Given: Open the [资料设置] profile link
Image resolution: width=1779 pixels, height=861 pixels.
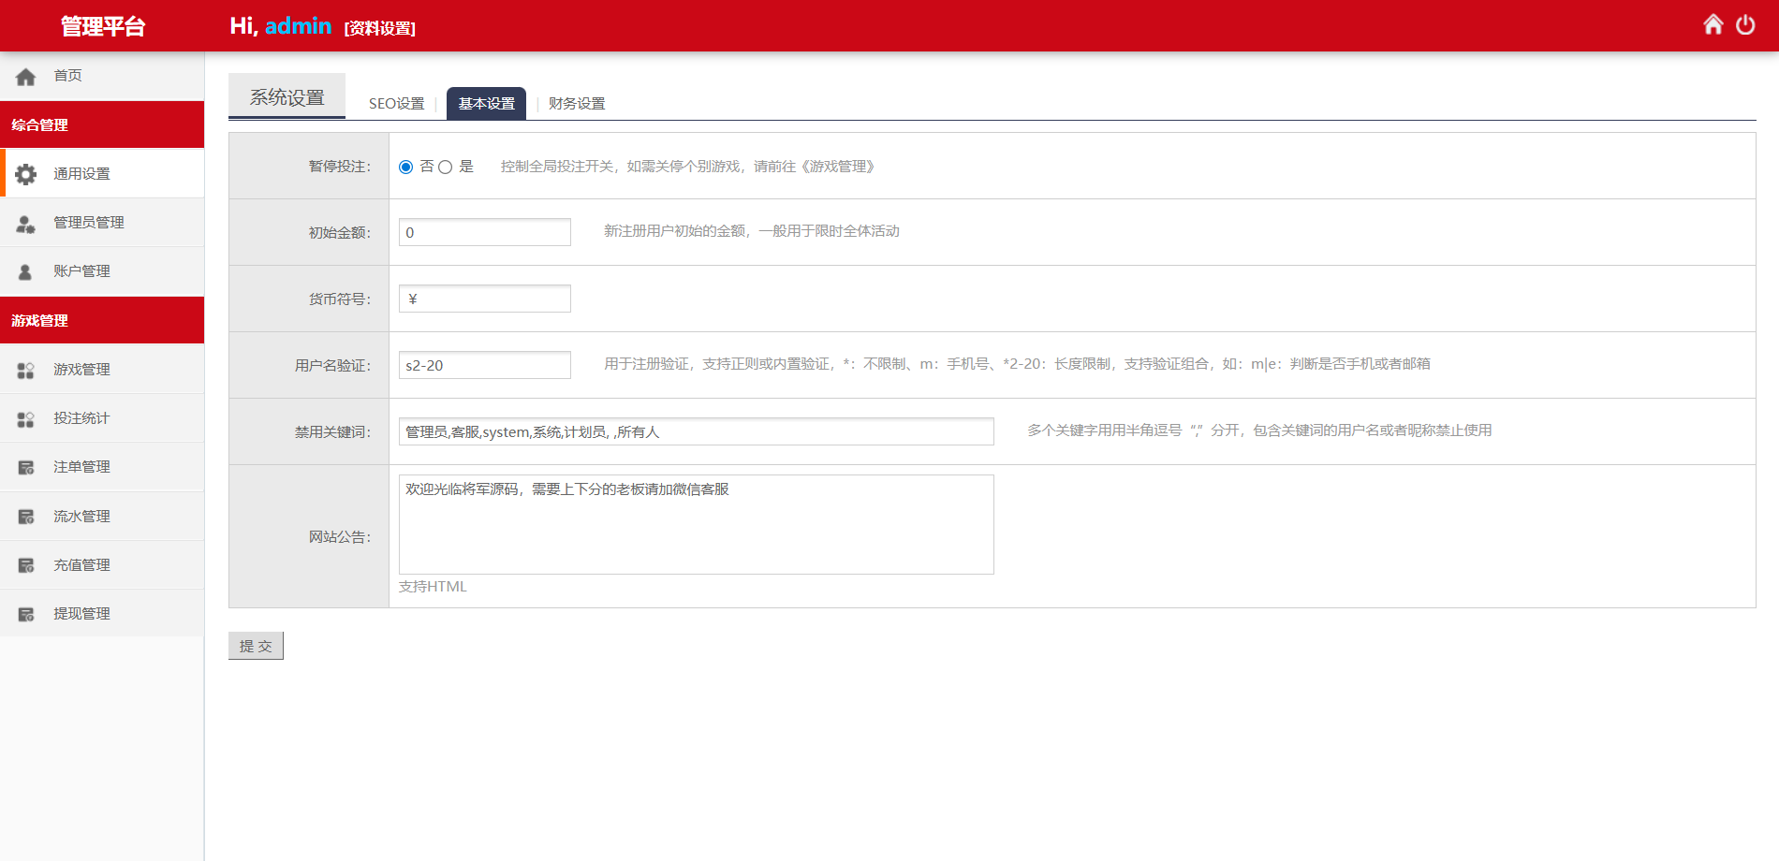Looking at the screenshot, I should click(x=380, y=28).
